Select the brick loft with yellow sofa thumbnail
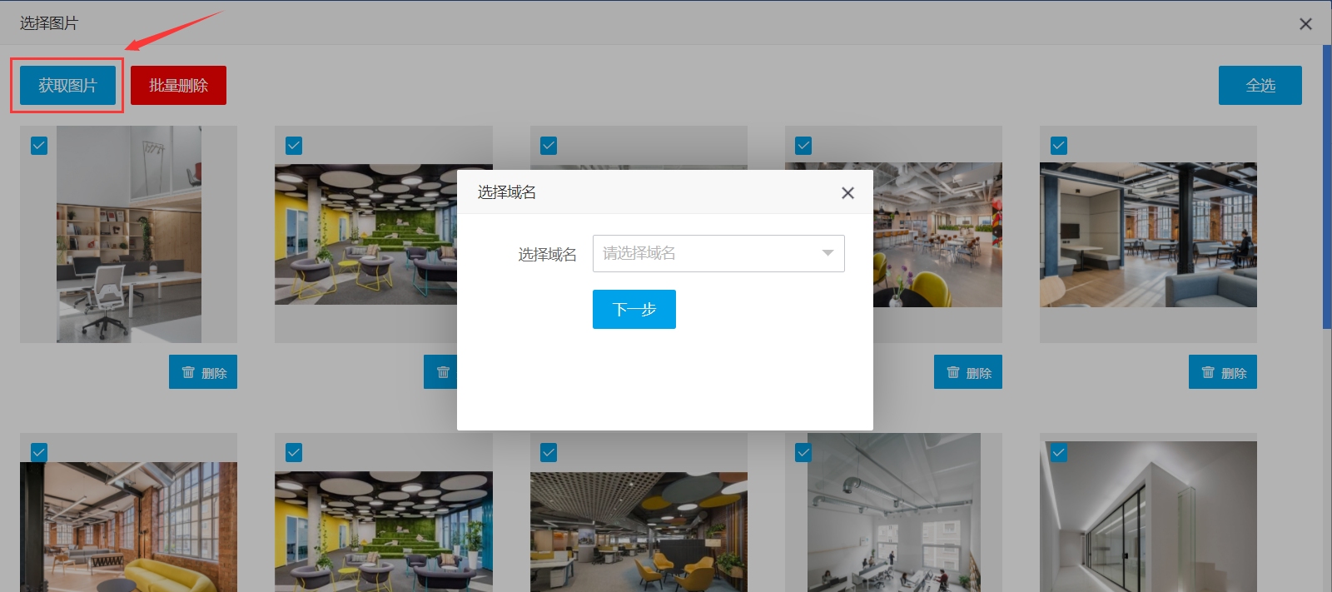This screenshot has height=592, width=1332. [128, 527]
